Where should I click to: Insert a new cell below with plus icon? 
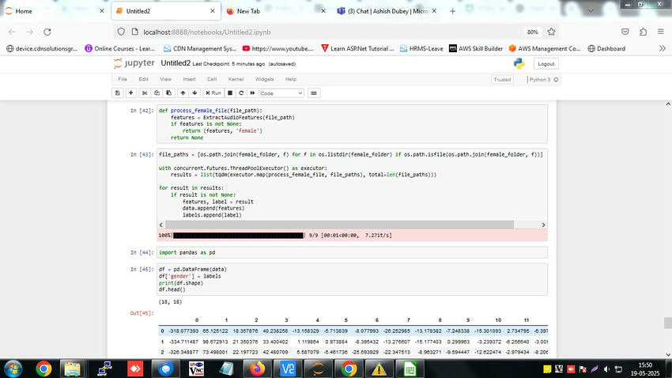pos(131,93)
